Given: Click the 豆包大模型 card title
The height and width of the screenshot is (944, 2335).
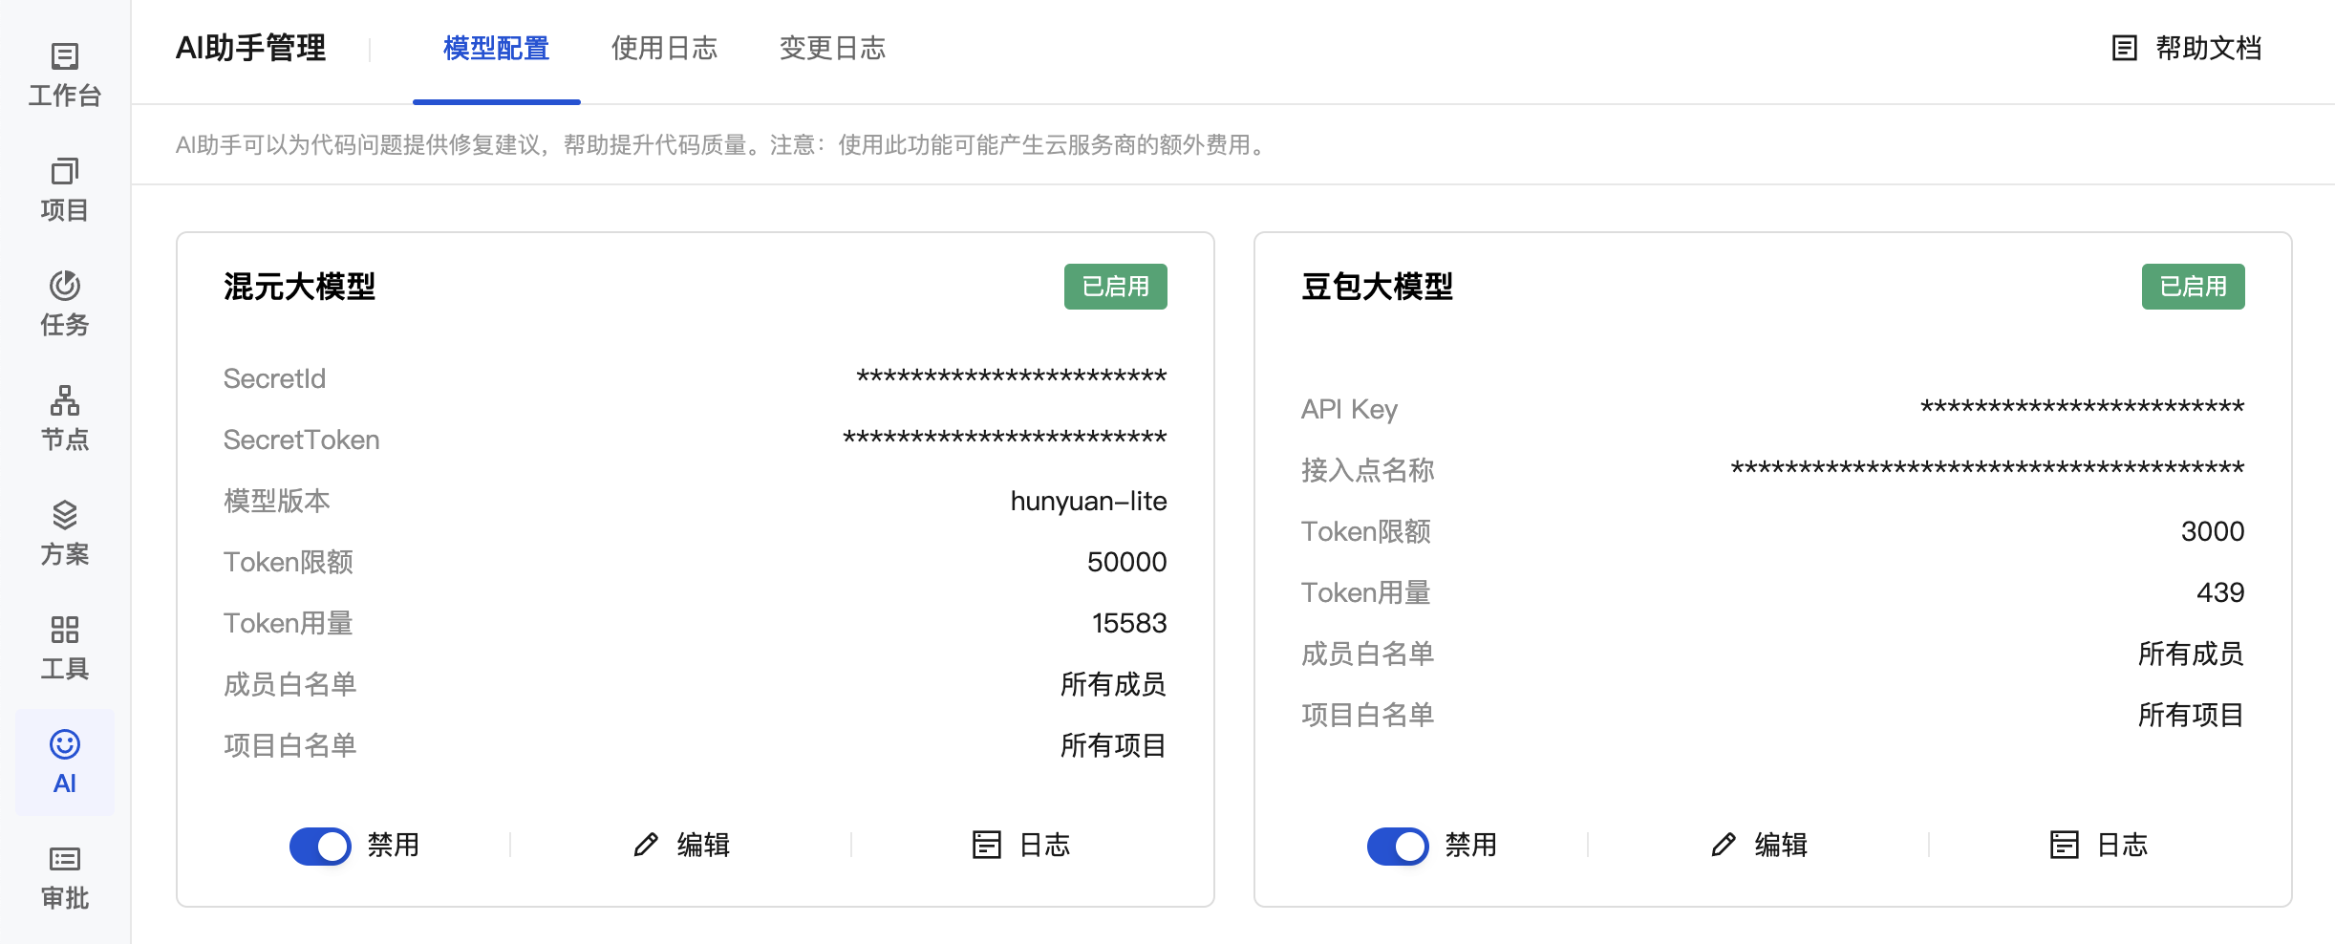Looking at the screenshot, I should coord(1378,287).
